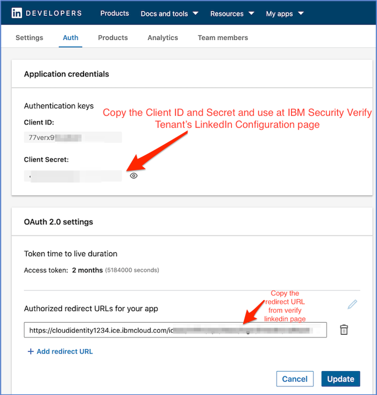Click the 'Token time to live duration' label
This screenshot has height=395, width=377.
(71, 254)
